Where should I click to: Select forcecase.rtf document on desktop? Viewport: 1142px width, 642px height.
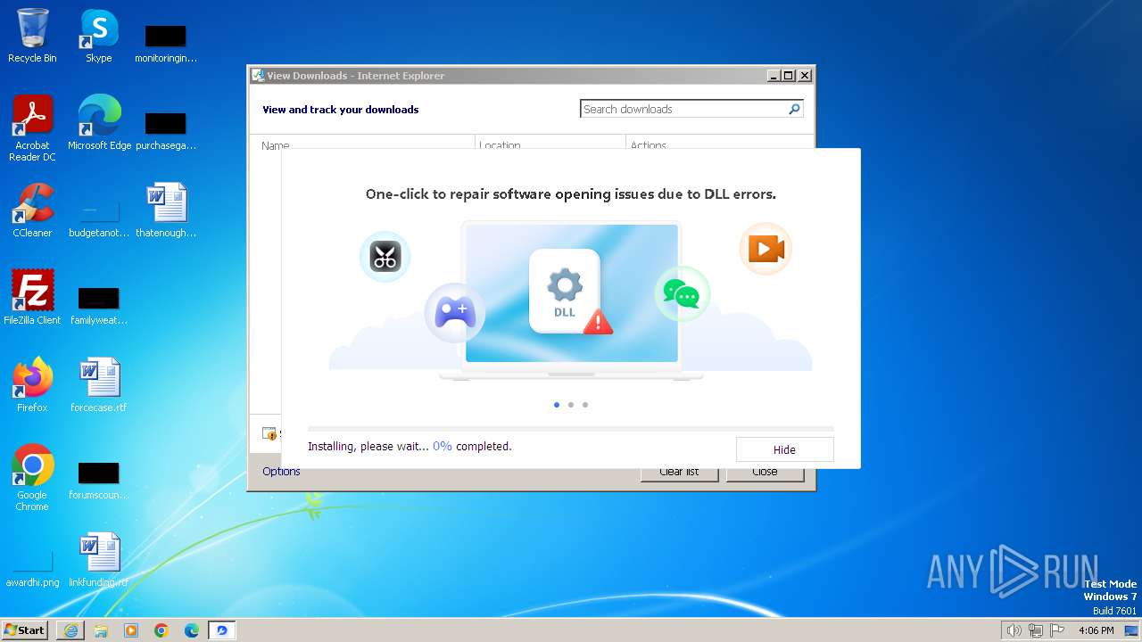pyautogui.click(x=99, y=385)
